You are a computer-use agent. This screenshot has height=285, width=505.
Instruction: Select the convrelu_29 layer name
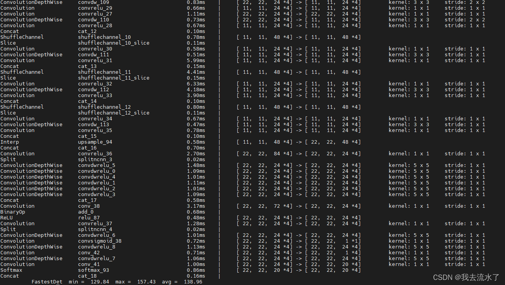tap(95, 8)
